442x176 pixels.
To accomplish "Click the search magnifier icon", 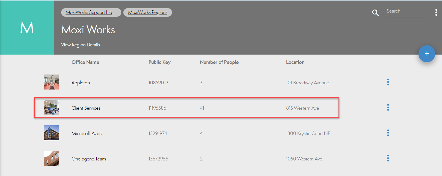I will 375,13.
